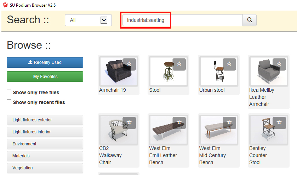
Task: Favorite West Elm Mid Century Bench star
Action: coord(229,123)
